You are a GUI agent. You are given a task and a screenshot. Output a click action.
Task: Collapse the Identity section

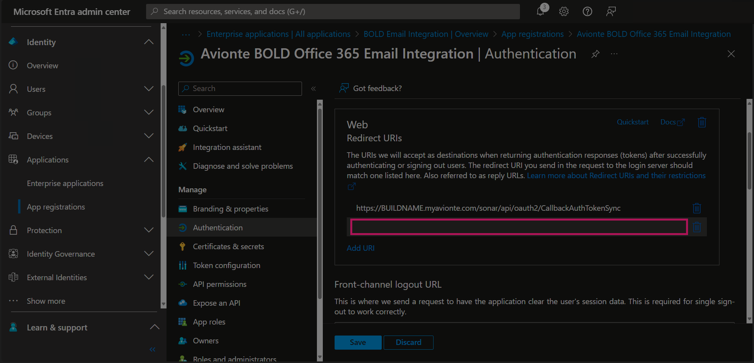pyautogui.click(x=149, y=42)
